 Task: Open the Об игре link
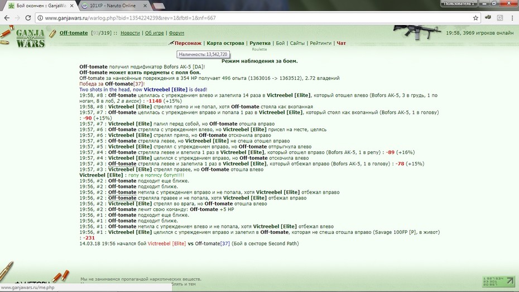point(154,33)
